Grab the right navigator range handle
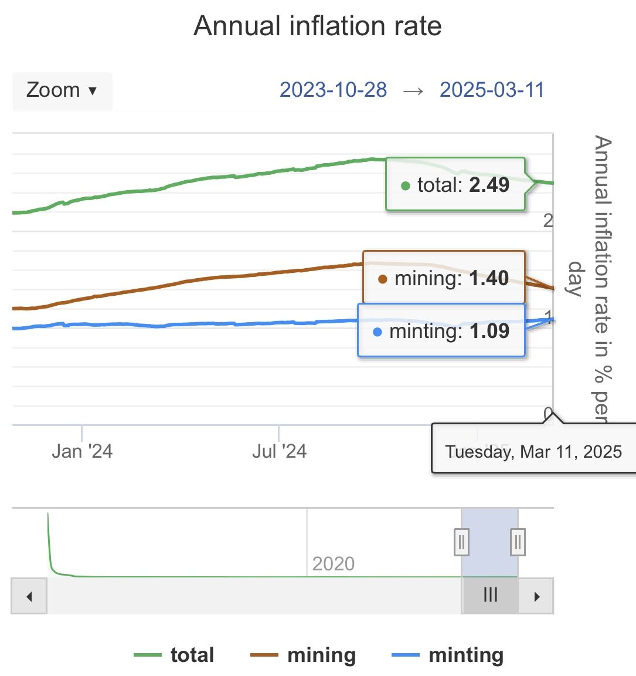This screenshot has height=676, width=636. point(518,542)
